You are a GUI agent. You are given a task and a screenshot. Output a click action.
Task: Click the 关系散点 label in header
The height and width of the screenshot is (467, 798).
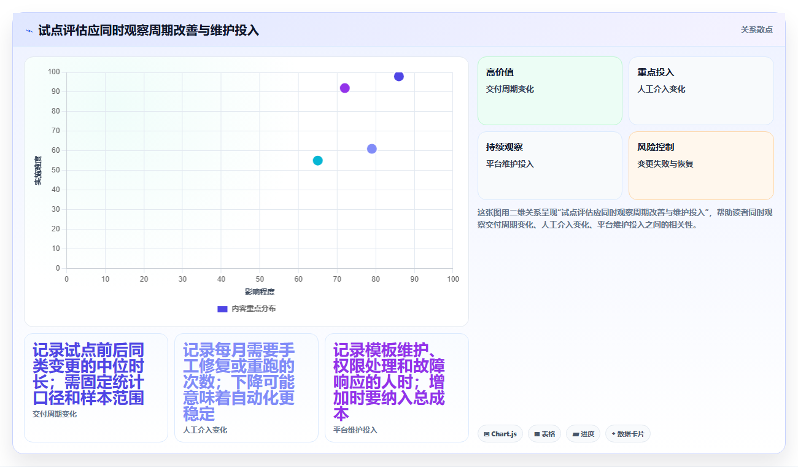coord(756,29)
